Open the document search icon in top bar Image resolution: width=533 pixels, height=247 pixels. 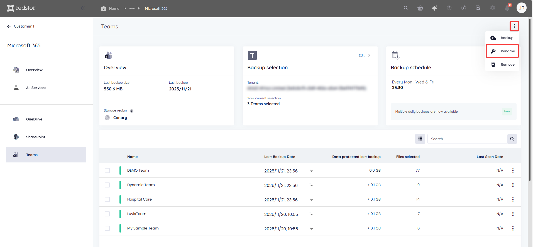point(478,8)
